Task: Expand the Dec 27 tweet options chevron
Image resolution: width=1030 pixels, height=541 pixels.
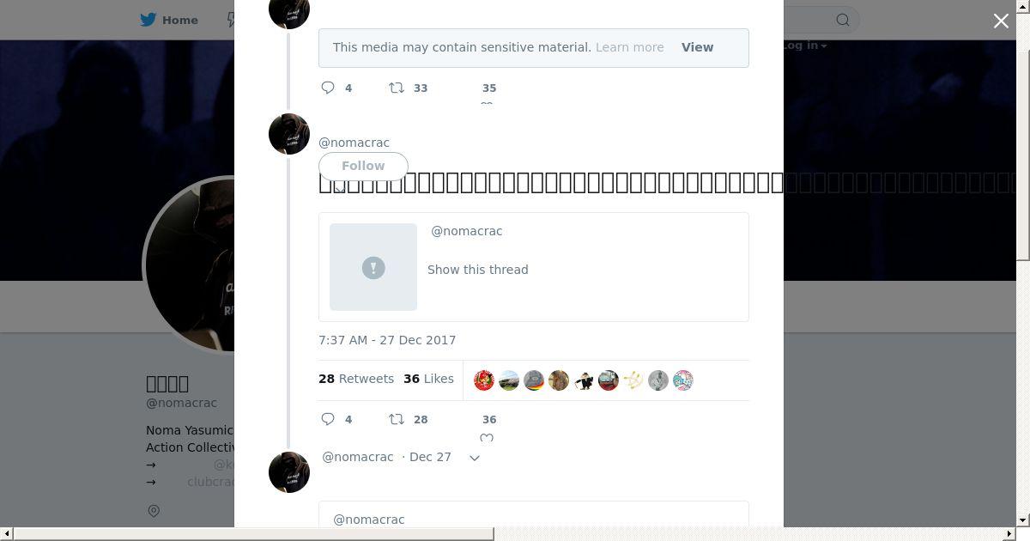Action: [x=475, y=458]
